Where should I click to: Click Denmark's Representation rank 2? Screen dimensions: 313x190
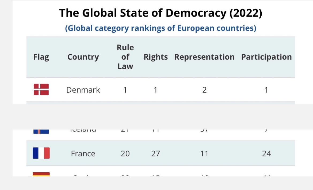point(204,90)
